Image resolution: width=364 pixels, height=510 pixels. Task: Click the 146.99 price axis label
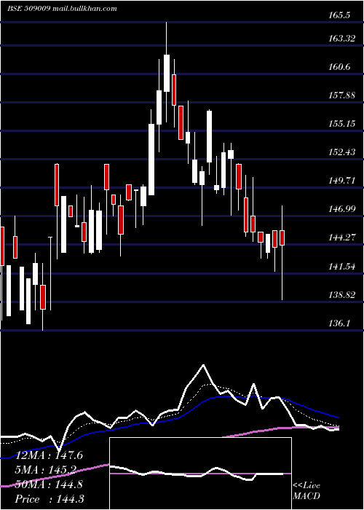click(341, 209)
